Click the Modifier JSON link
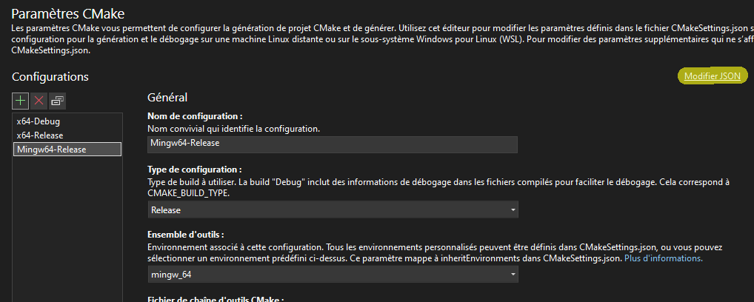Viewport: 754px width, 302px height. point(712,76)
